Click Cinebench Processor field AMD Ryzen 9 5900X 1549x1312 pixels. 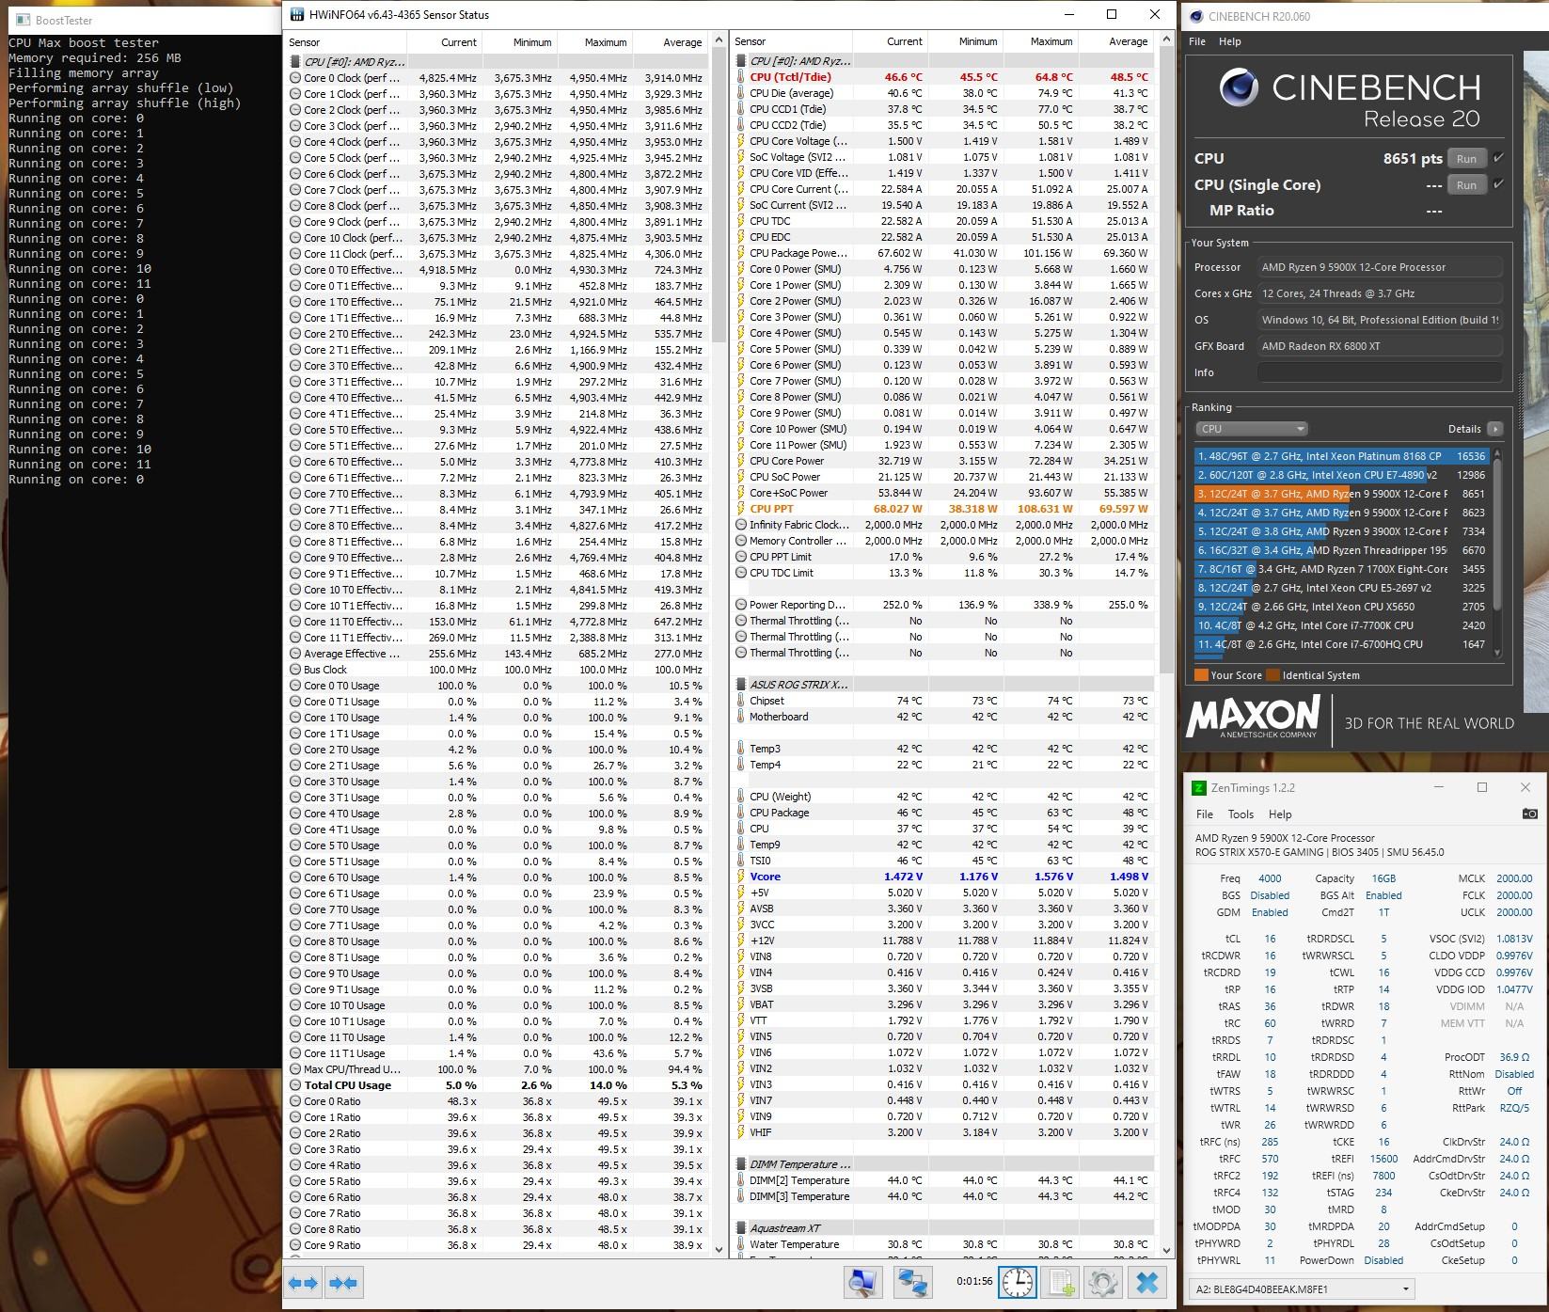point(1380,267)
